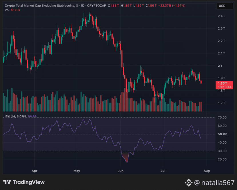Click the 2 T price axis label
Image resolution: width=237 pixels, height=190 pixels.
(x=220, y=66)
